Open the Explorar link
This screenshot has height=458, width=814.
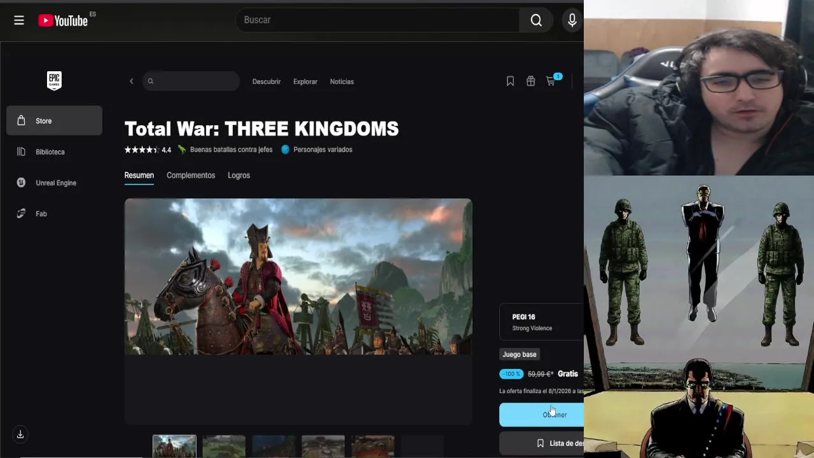pyautogui.click(x=305, y=81)
